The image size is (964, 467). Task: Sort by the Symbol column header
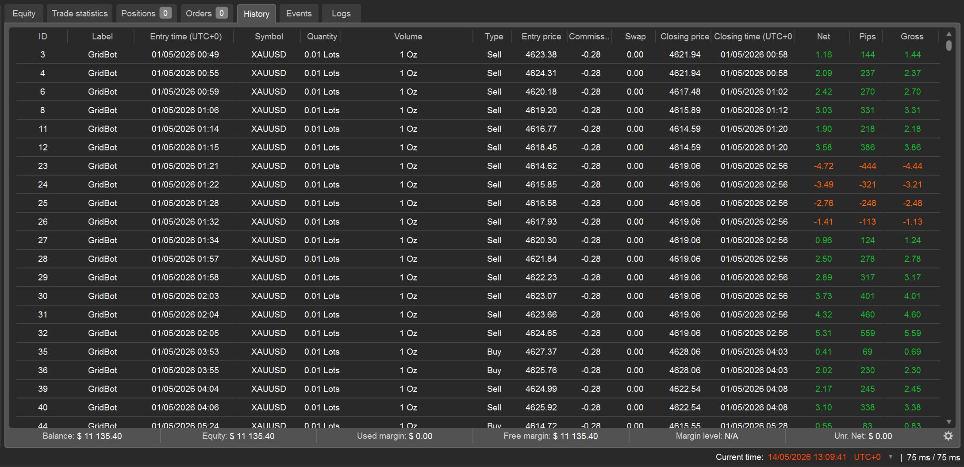click(x=269, y=37)
